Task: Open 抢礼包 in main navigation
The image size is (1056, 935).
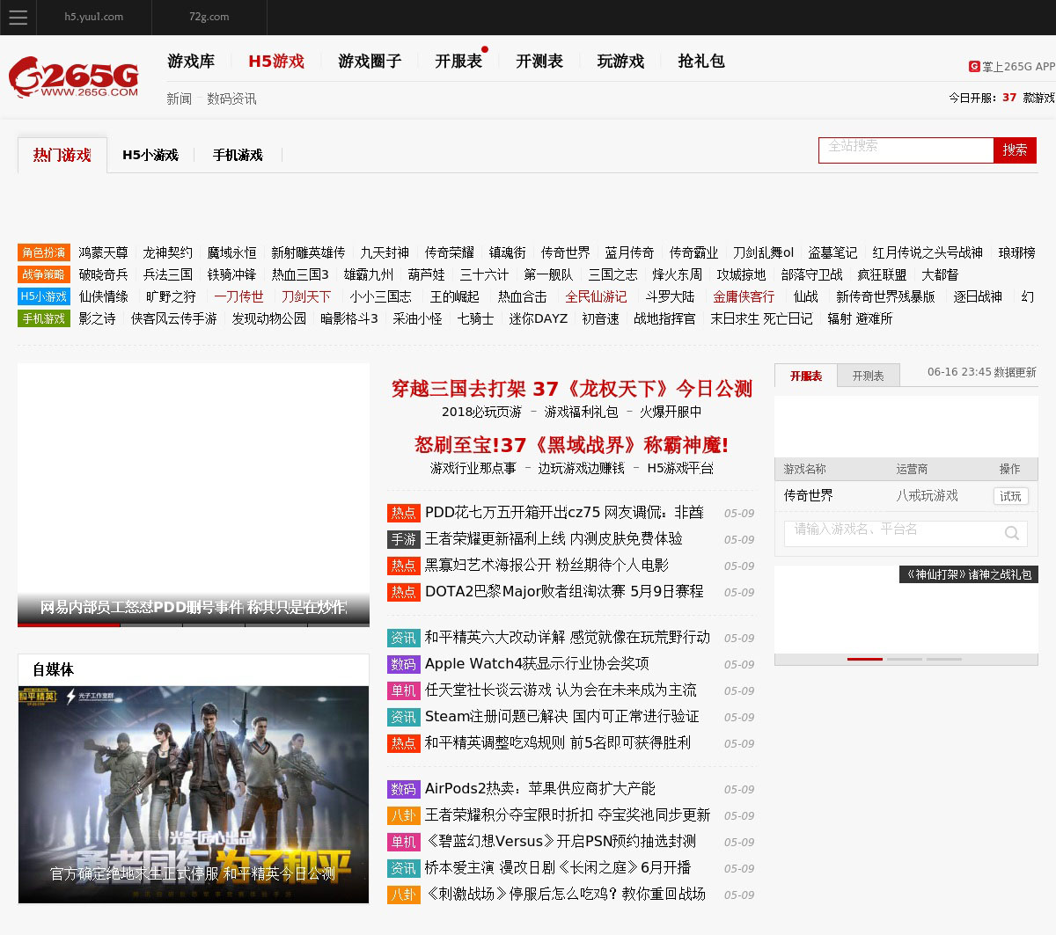Action: click(x=701, y=61)
